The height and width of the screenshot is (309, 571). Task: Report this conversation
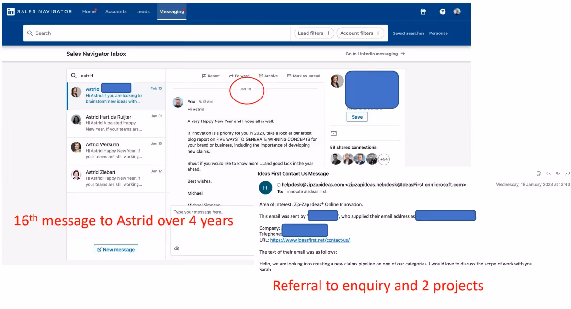coord(211,76)
